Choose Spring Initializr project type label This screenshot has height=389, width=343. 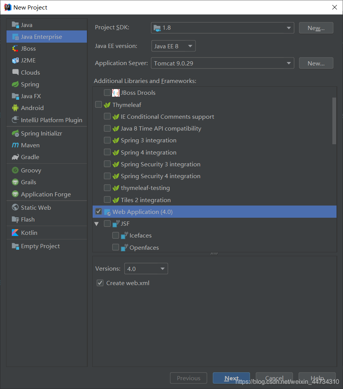[x=42, y=134]
